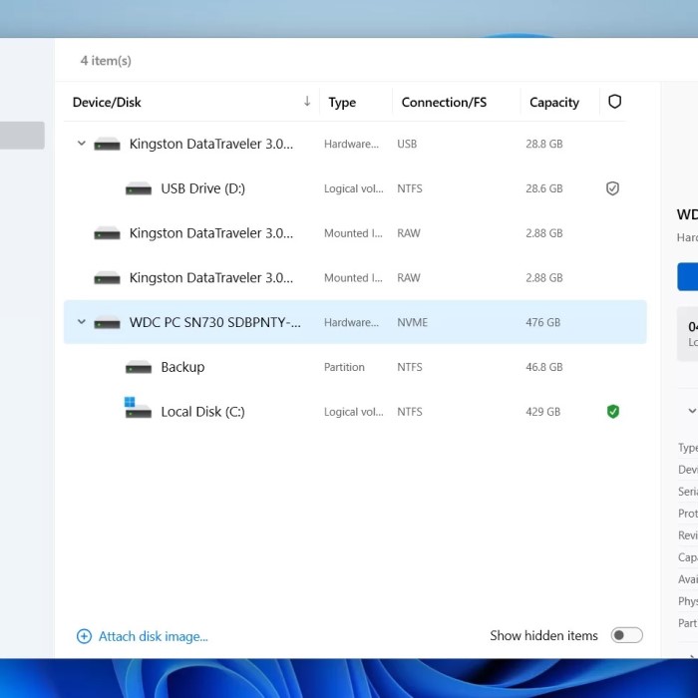Click the drive icon of the USB Kingston device

coord(107,144)
